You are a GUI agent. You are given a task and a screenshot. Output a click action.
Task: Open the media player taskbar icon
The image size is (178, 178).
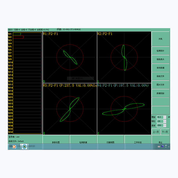(x=14, y=147)
